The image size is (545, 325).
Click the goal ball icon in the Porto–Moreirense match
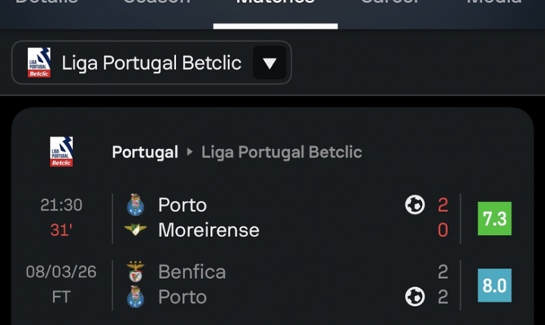point(414,205)
